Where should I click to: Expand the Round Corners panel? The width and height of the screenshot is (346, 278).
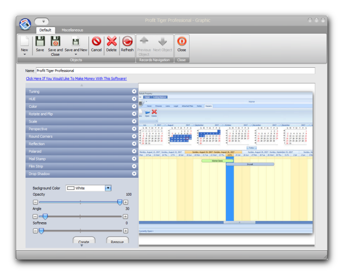82,136
